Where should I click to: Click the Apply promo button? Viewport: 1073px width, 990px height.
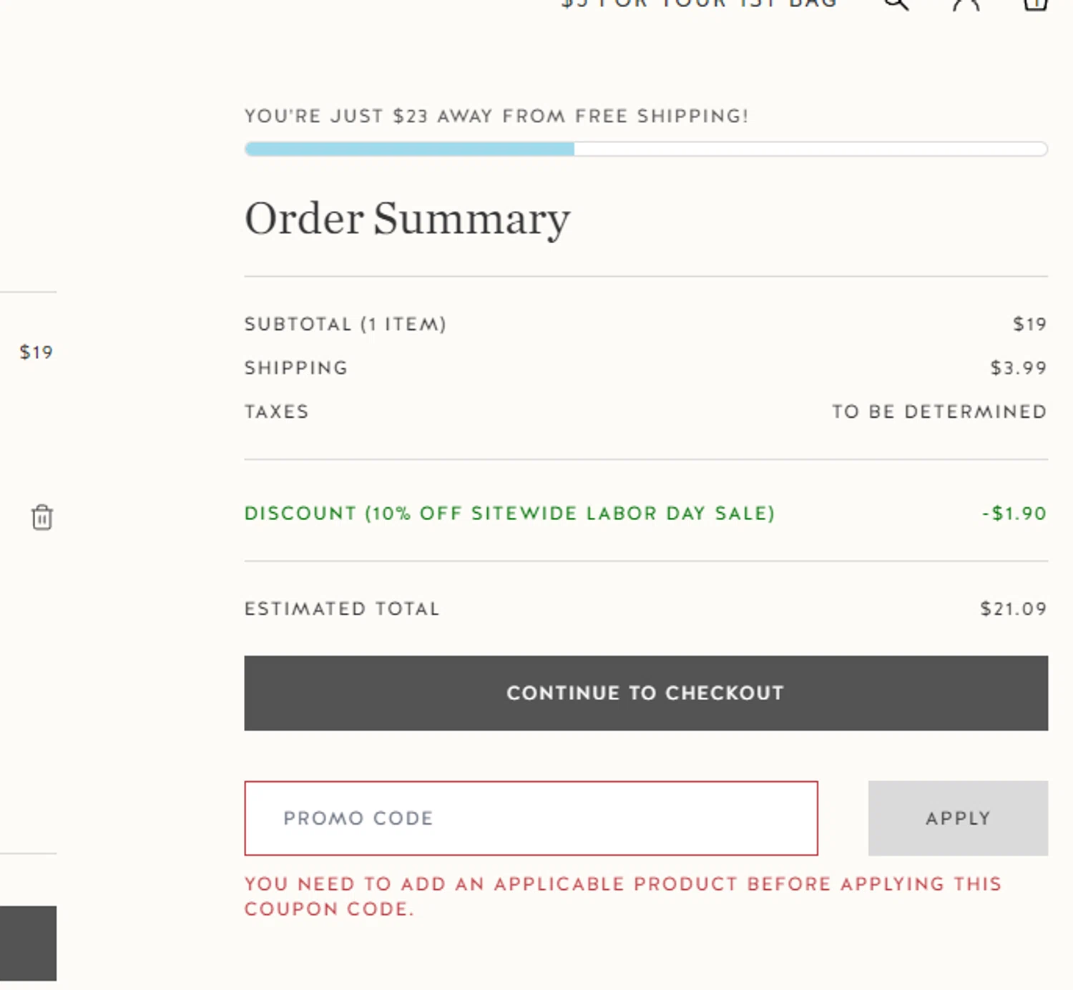(x=958, y=818)
